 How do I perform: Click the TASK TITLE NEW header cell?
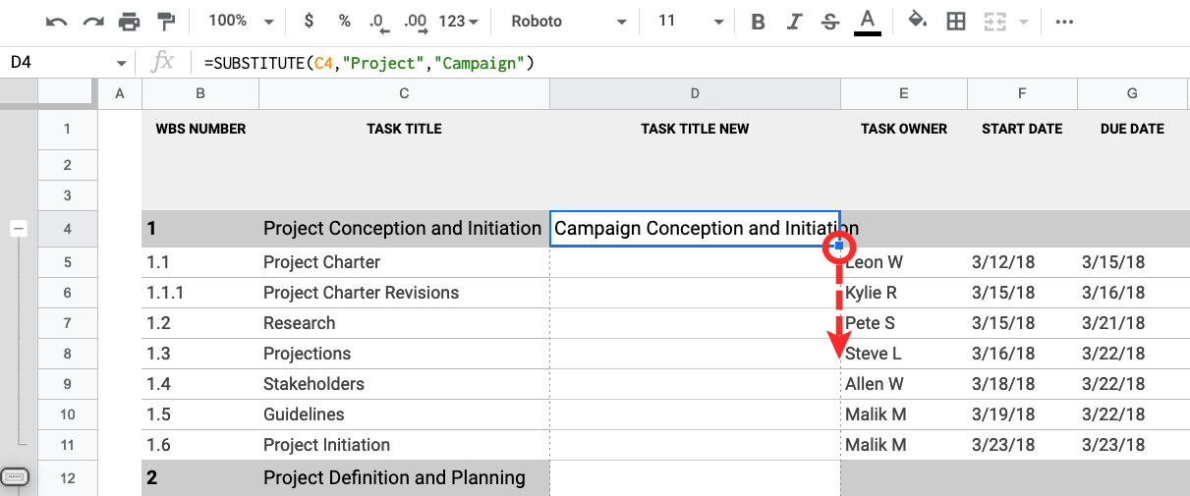(695, 129)
